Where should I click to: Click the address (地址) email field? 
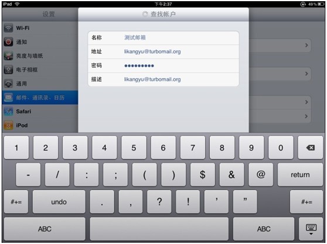click(x=163, y=51)
